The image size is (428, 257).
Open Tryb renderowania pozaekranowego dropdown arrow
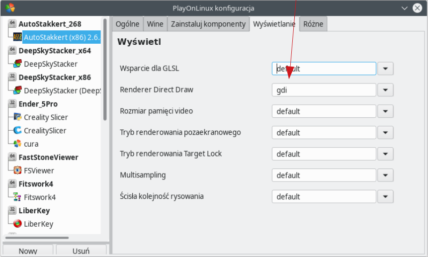(x=385, y=132)
